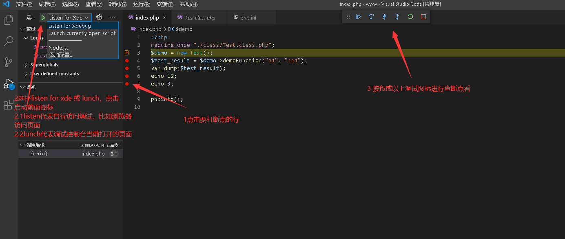
Task: Click the Continue debug button
Action: (x=358, y=17)
